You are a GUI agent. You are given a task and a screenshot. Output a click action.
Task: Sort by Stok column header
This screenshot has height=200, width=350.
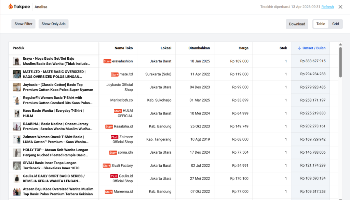click(283, 48)
